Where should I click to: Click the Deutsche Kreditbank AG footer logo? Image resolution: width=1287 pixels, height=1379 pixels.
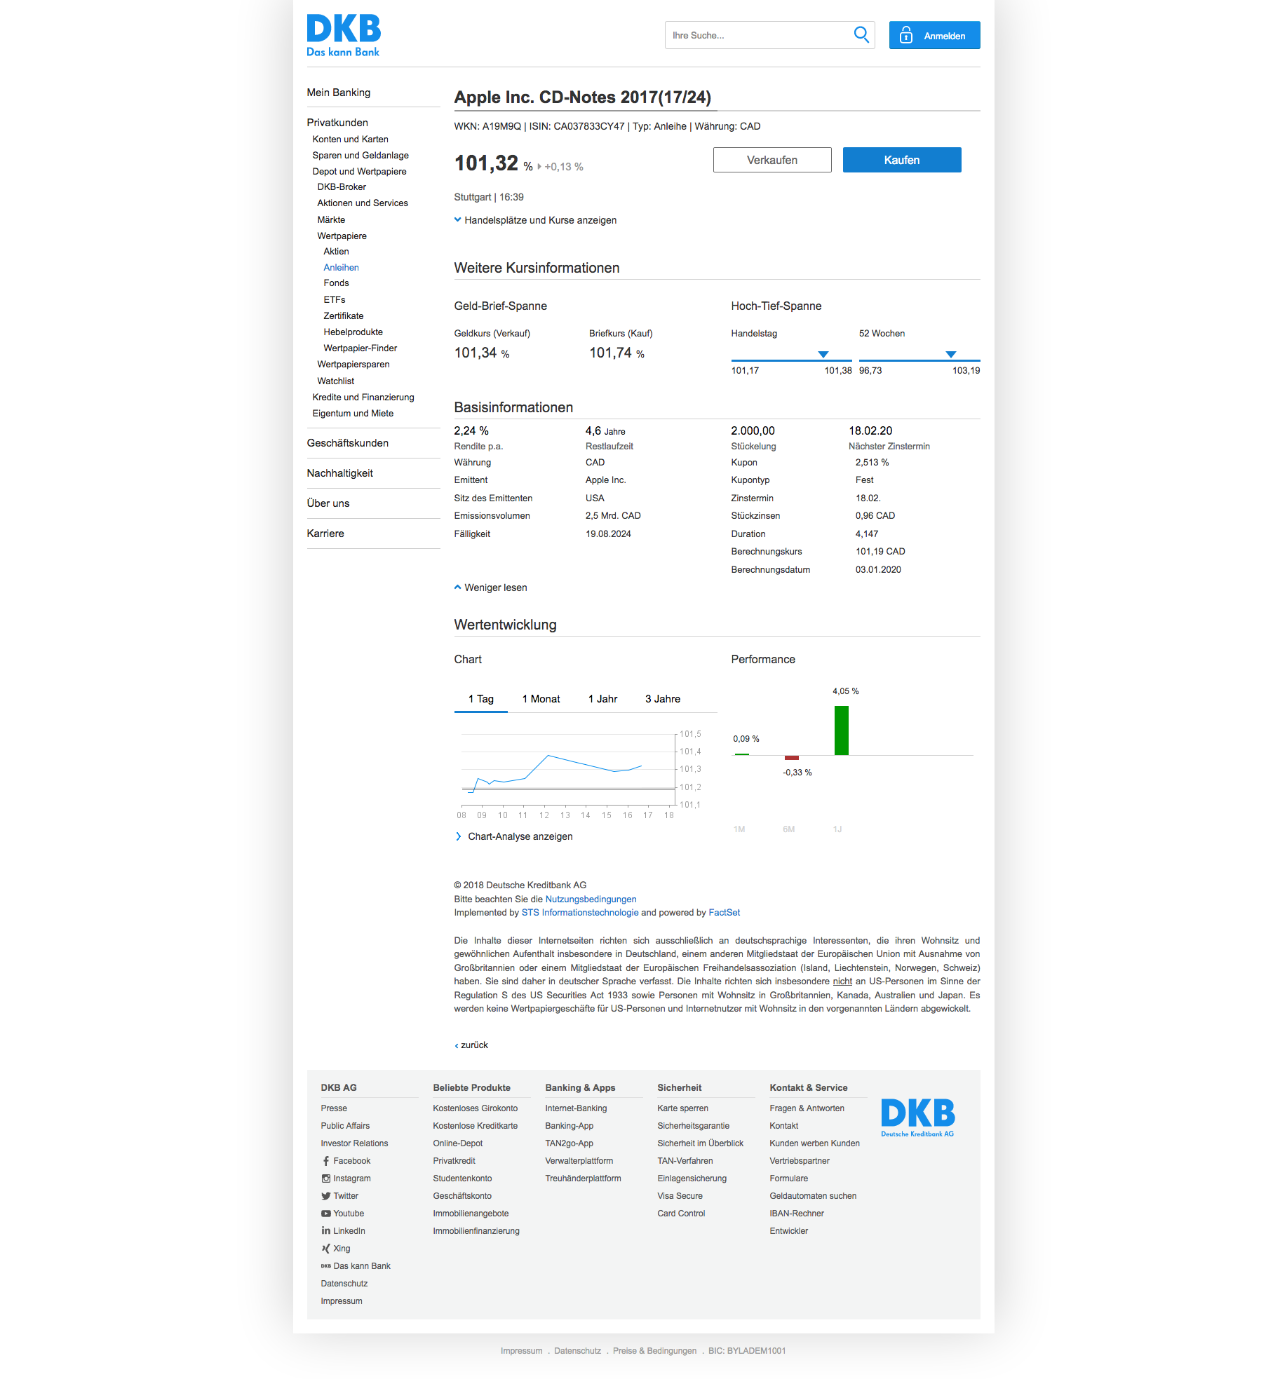(x=917, y=1118)
